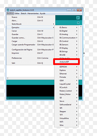Open Esplora examples submenu
The width and height of the screenshot is (97, 136).
coord(67,70)
